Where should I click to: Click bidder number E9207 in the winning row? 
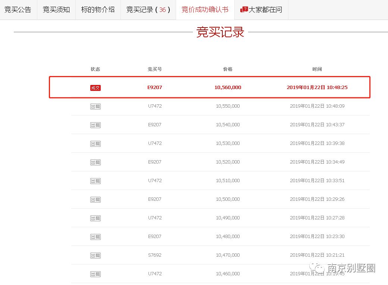(x=154, y=88)
